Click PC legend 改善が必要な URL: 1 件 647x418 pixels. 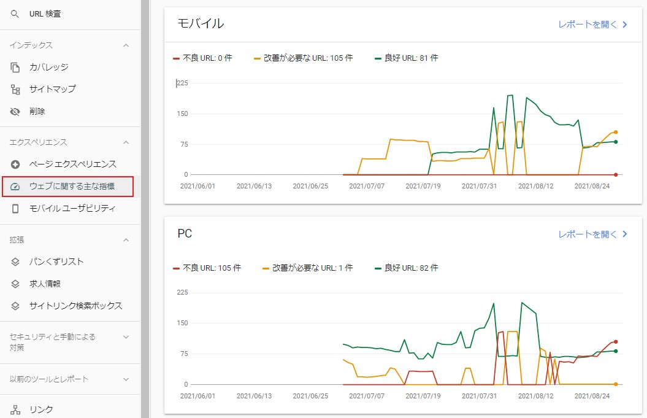(308, 268)
